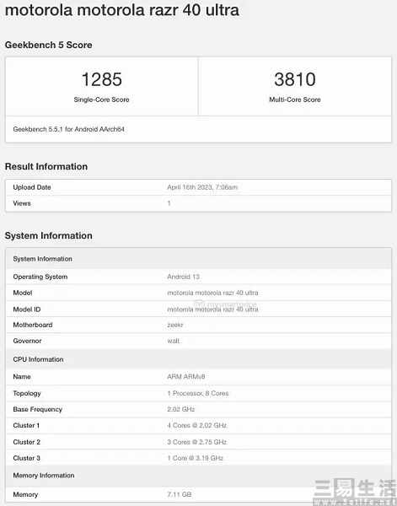Click the 'Governor' row label
This screenshot has height=506, width=397.
click(27, 341)
